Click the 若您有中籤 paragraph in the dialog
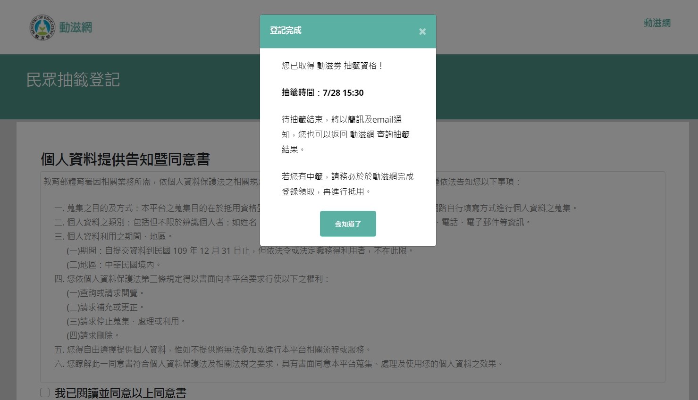698x400 pixels. tap(348, 184)
